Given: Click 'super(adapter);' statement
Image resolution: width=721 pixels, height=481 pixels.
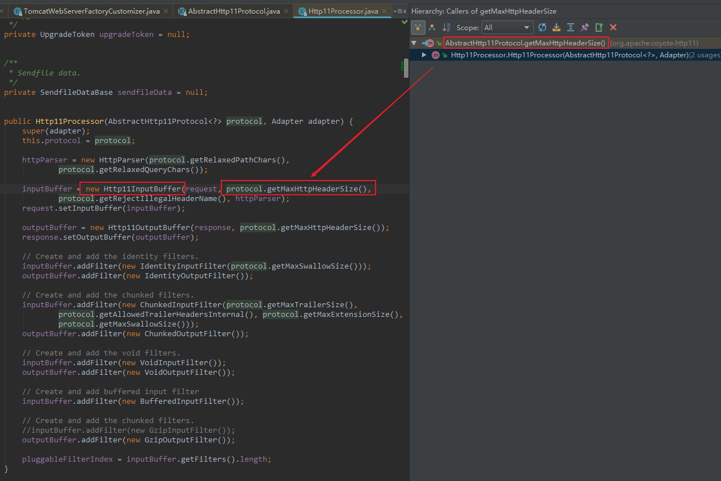Looking at the screenshot, I should (x=56, y=131).
